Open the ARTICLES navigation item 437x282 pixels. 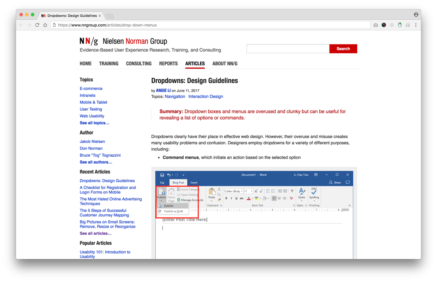(195, 63)
